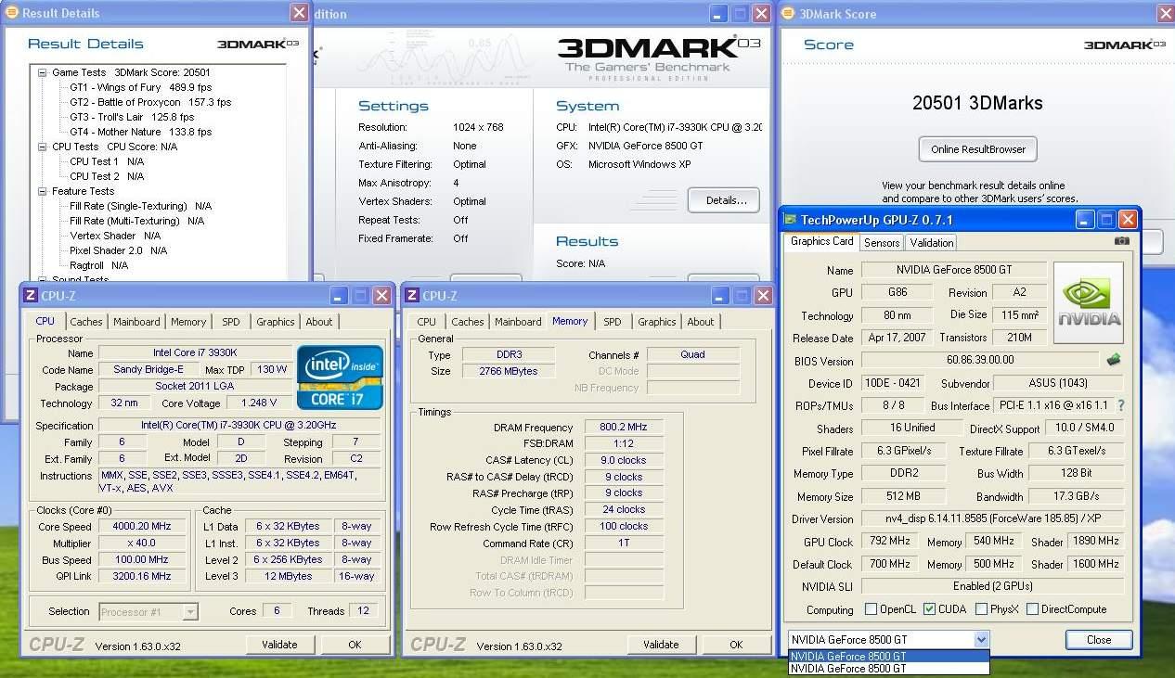The width and height of the screenshot is (1175, 678).
Task: Click the Result Details window title icon
Action: click(12, 13)
